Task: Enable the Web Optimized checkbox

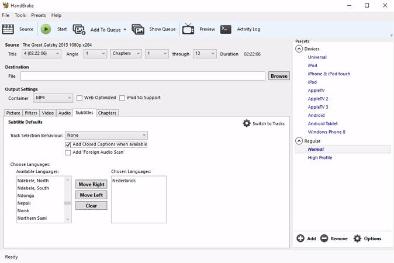Action: pos(80,98)
